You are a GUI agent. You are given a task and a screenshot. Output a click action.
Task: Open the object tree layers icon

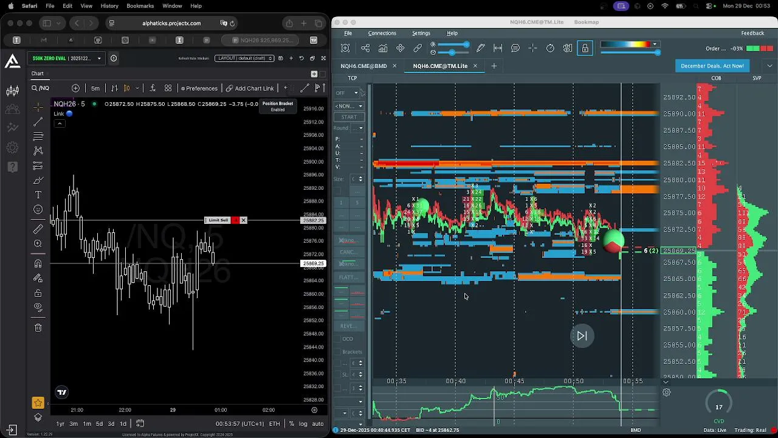coord(38,417)
